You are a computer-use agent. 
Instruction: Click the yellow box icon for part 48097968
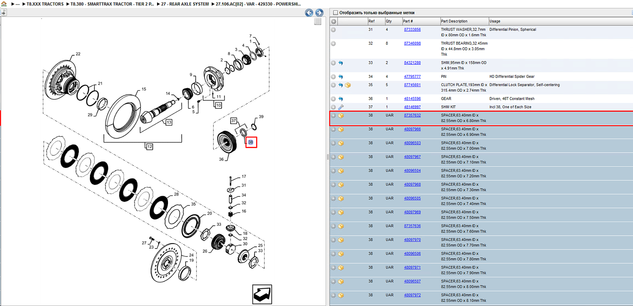341,185
